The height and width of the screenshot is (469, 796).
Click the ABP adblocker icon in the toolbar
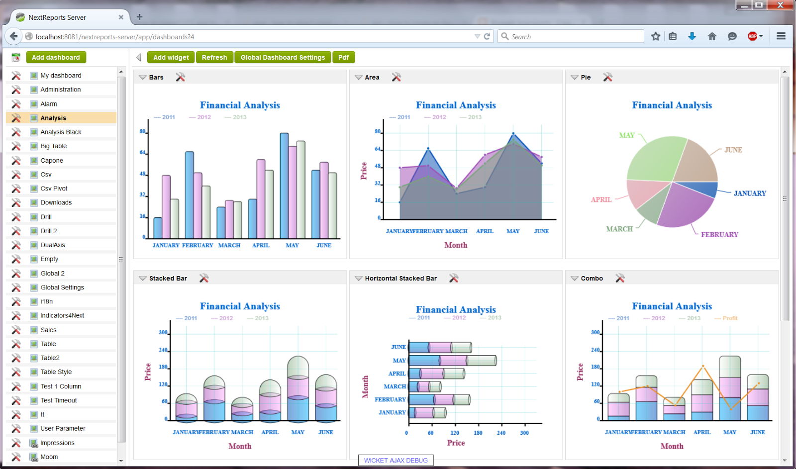pos(752,36)
